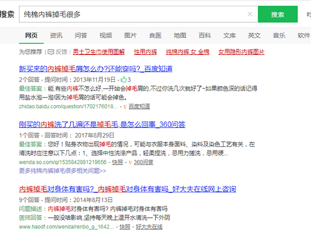Click the 好大夫在线 source link

pyautogui.click(x=149, y=227)
